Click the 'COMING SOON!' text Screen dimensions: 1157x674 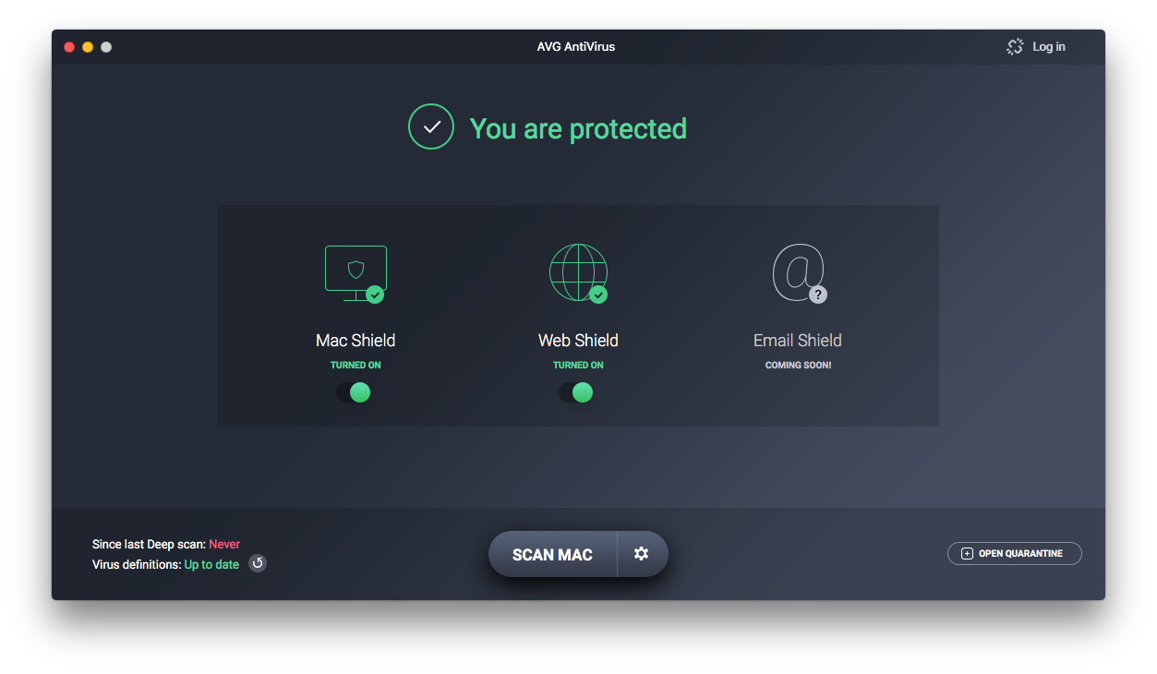(799, 366)
